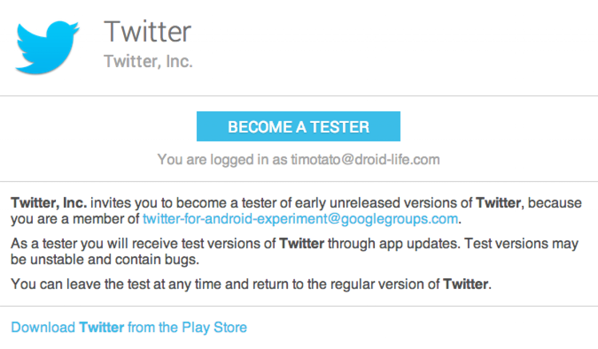Click bold "Twitter" ending the "regular version of" sentence
Image resolution: width=598 pixels, height=349 pixels.
tap(466, 285)
